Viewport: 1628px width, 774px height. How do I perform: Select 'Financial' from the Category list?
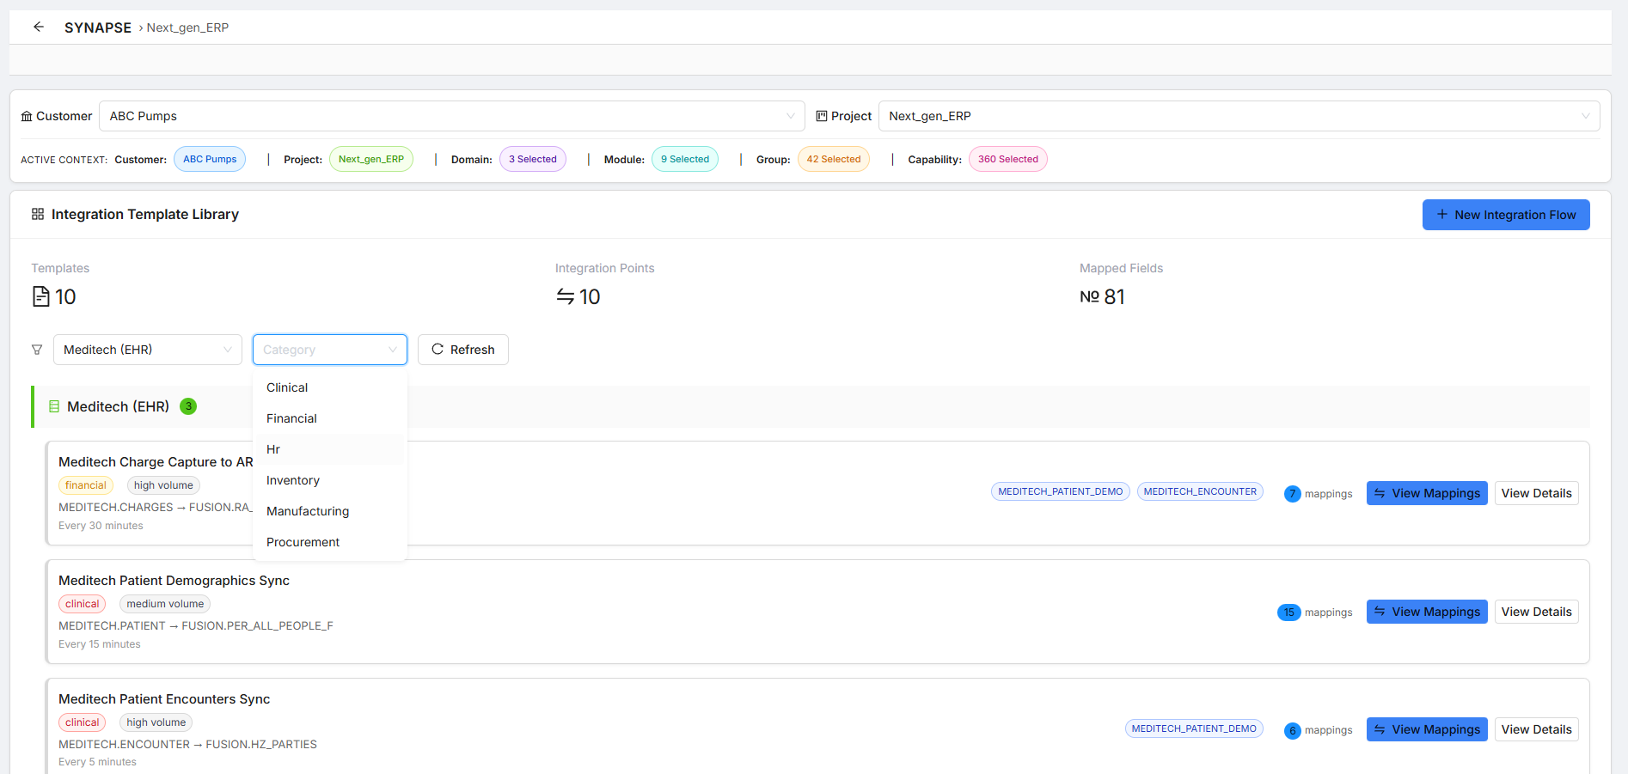[x=291, y=418]
